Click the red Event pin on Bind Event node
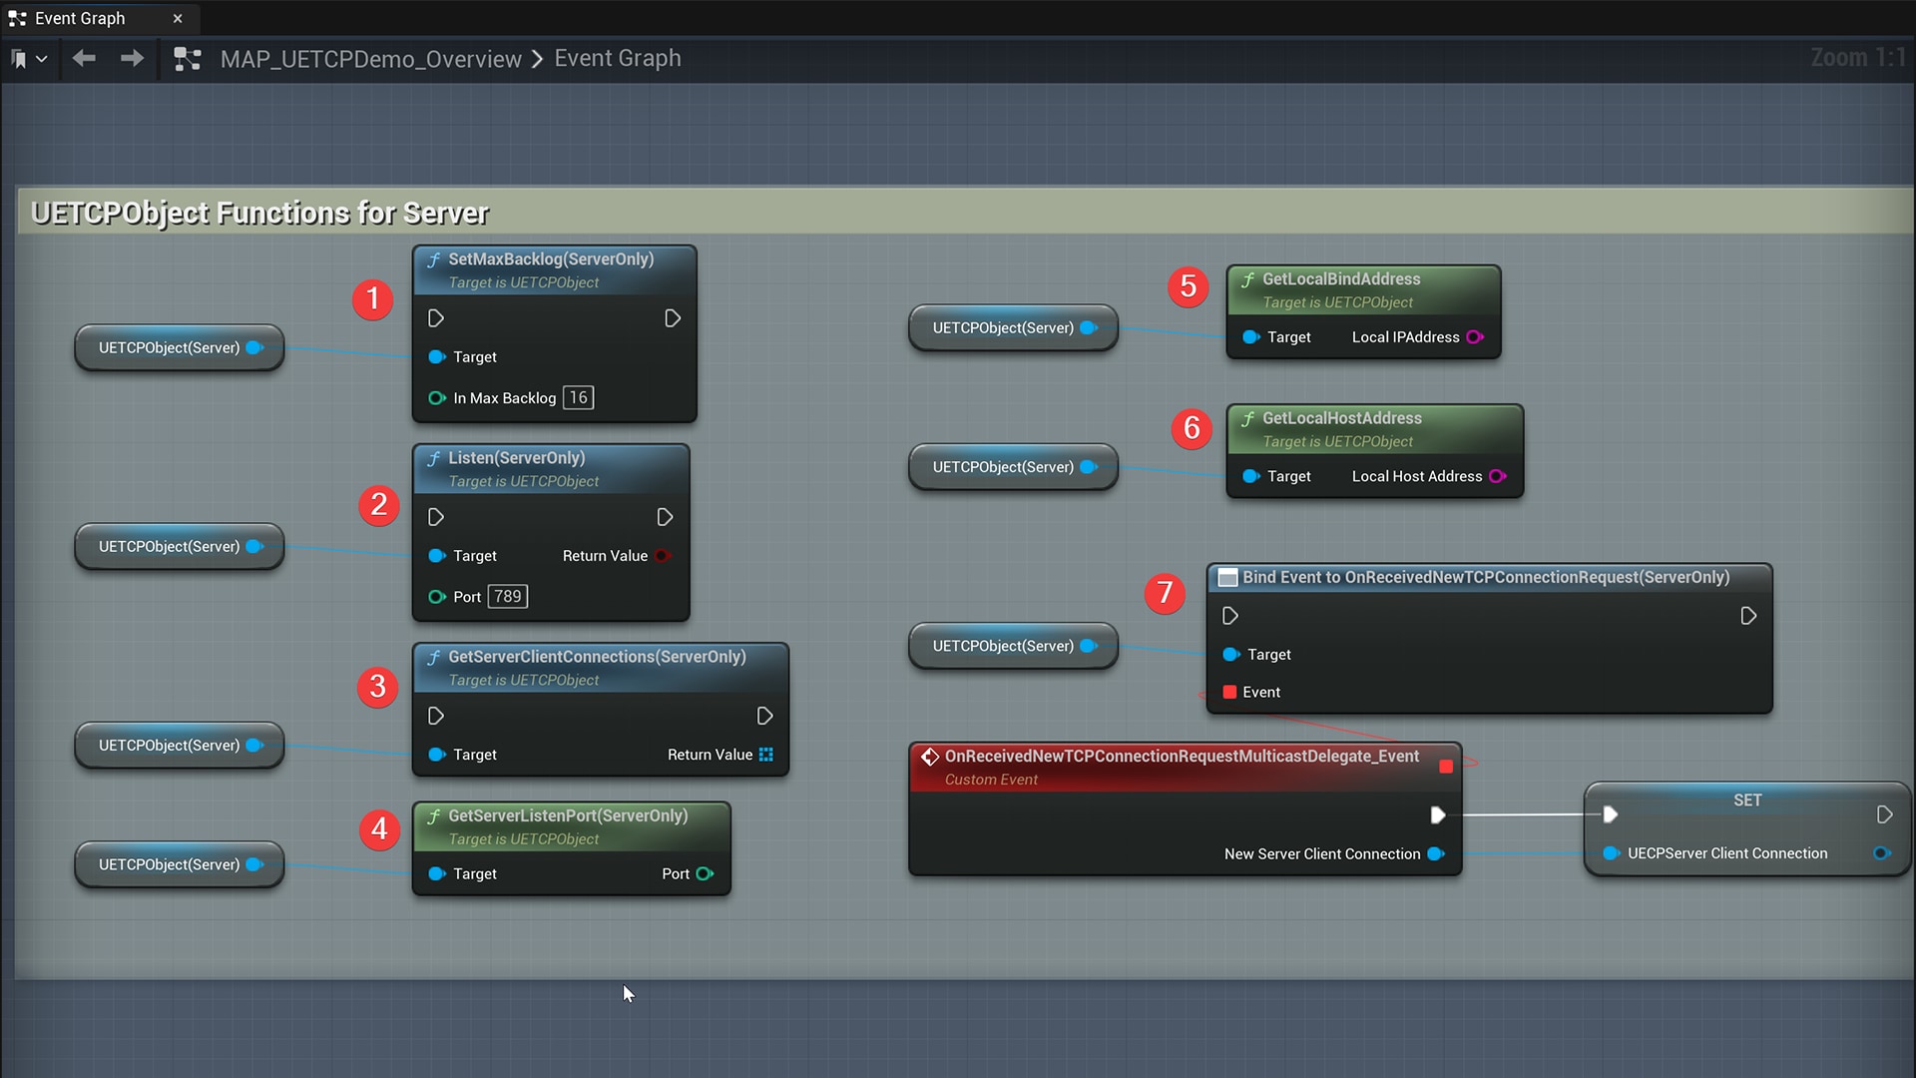1916x1078 pixels. (1228, 692)
